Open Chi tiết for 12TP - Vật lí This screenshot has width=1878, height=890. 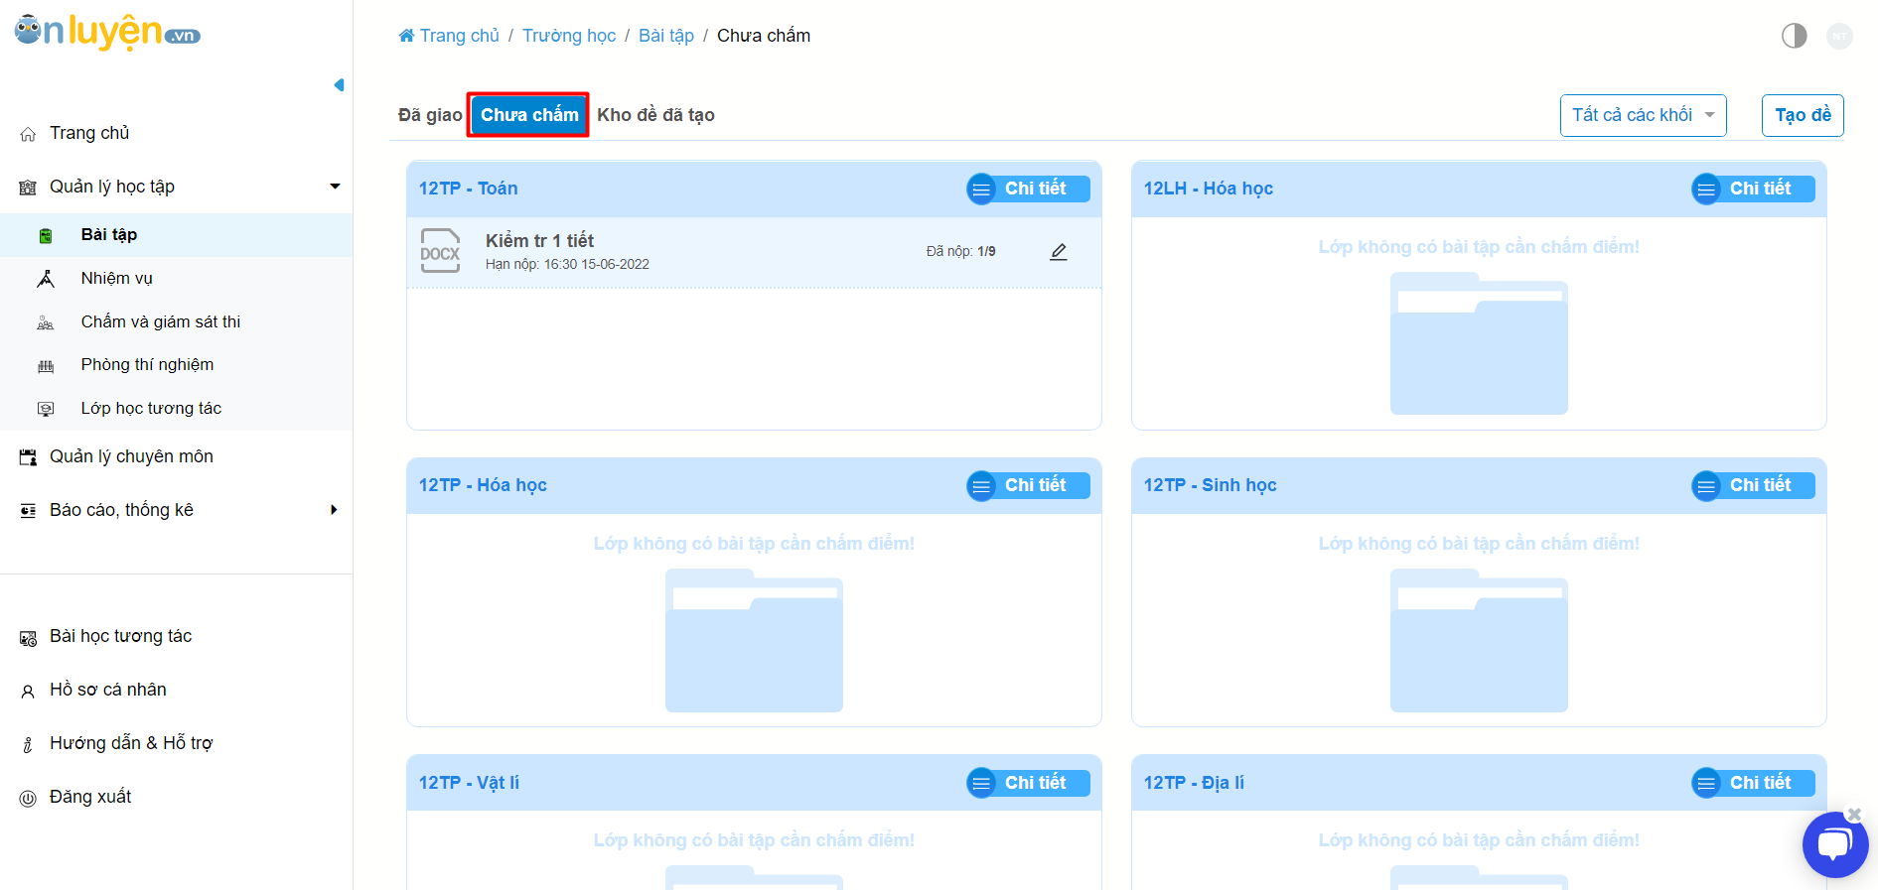1028,783
